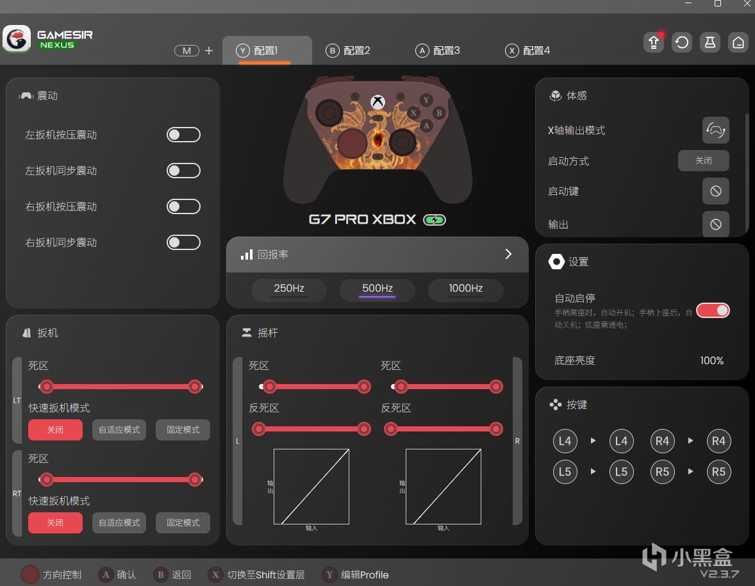Click the 体感 motion cube icon
Screen dimensions: 755x586
556,96
